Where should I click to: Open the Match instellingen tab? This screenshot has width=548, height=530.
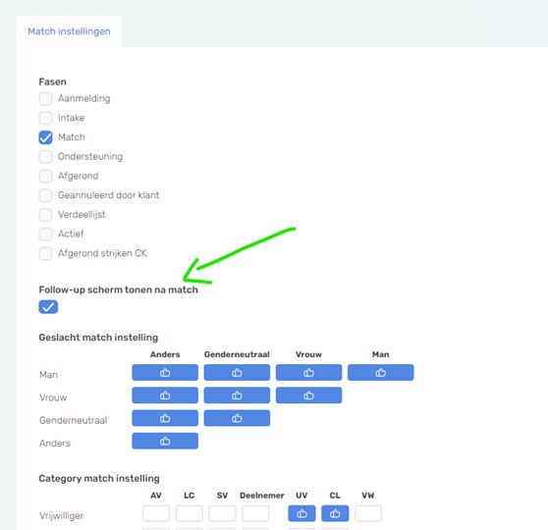69,31
